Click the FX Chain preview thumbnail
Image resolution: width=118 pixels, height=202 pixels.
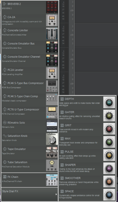point(52,180)
